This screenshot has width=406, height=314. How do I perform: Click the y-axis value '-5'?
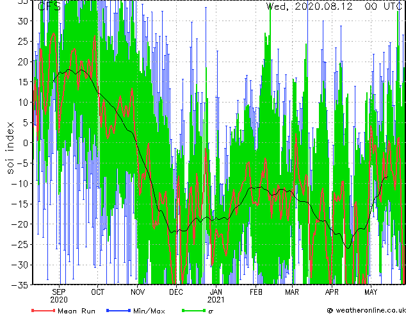tap(23, 163)
